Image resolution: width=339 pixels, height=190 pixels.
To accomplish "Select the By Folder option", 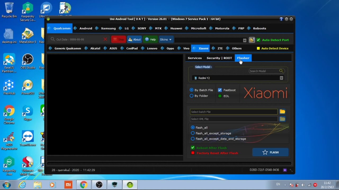I will tap(191, 96).
